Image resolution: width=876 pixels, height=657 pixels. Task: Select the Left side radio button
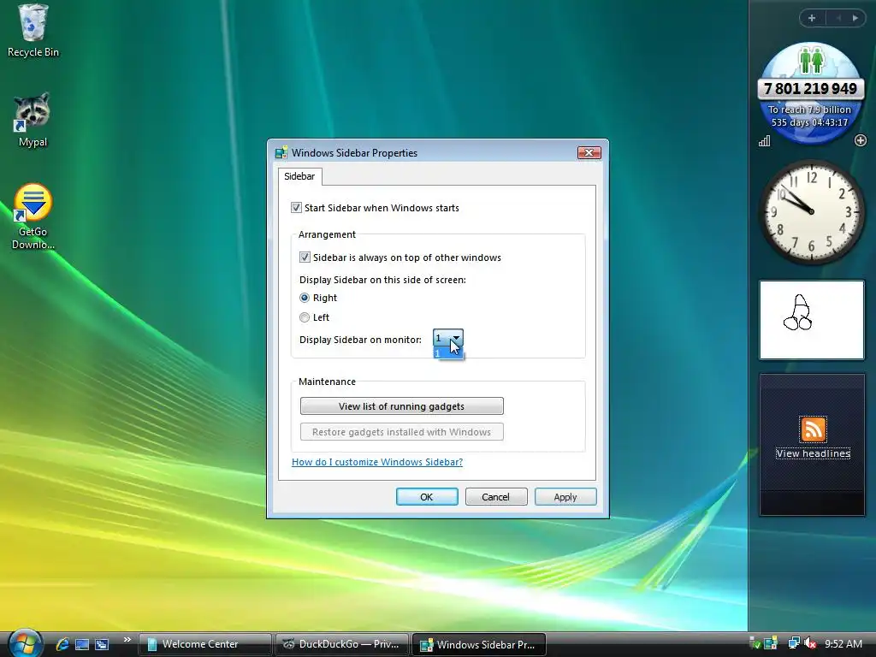coord(305,317)
